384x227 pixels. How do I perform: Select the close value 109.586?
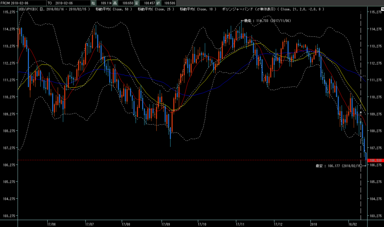tap(169, 3)
